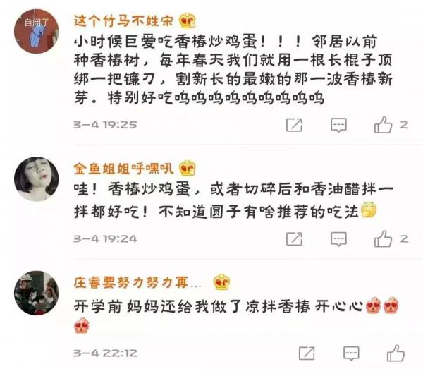
Task: Open username 这个竹马不姓宋
Action: pos(123,20)
